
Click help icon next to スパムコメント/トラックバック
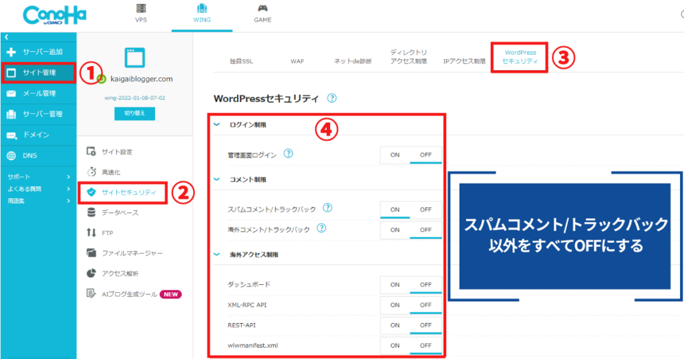pos(327,209)
